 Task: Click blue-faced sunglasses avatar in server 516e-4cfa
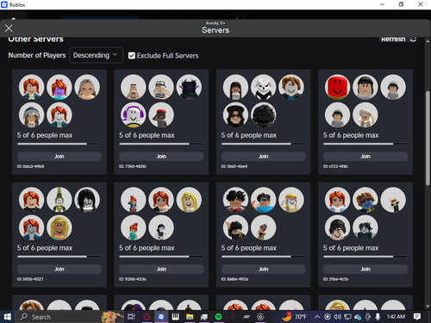[x=365, y=200]
